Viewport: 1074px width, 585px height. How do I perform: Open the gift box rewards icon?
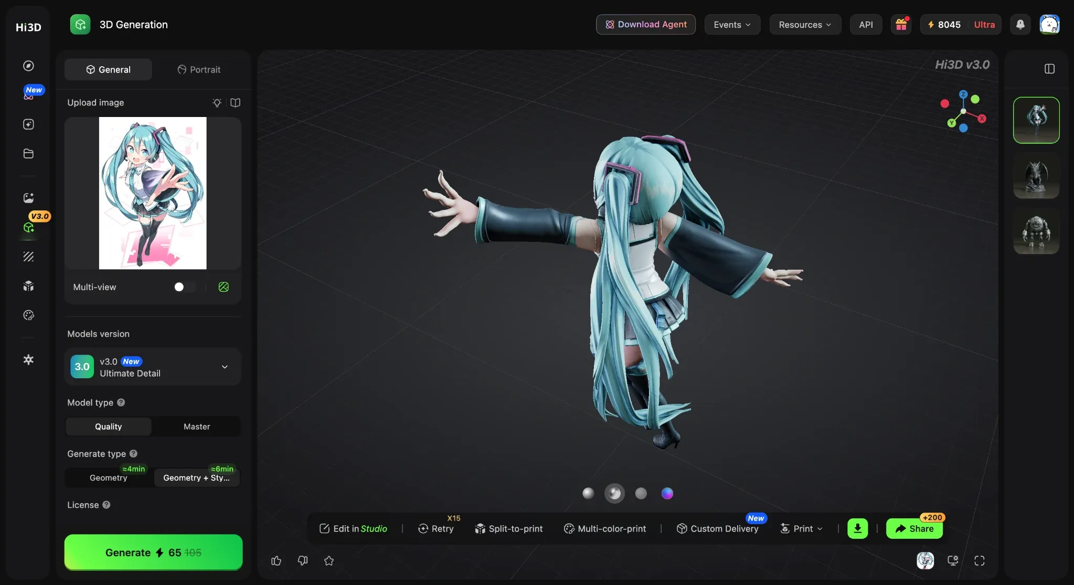point(901,25)
